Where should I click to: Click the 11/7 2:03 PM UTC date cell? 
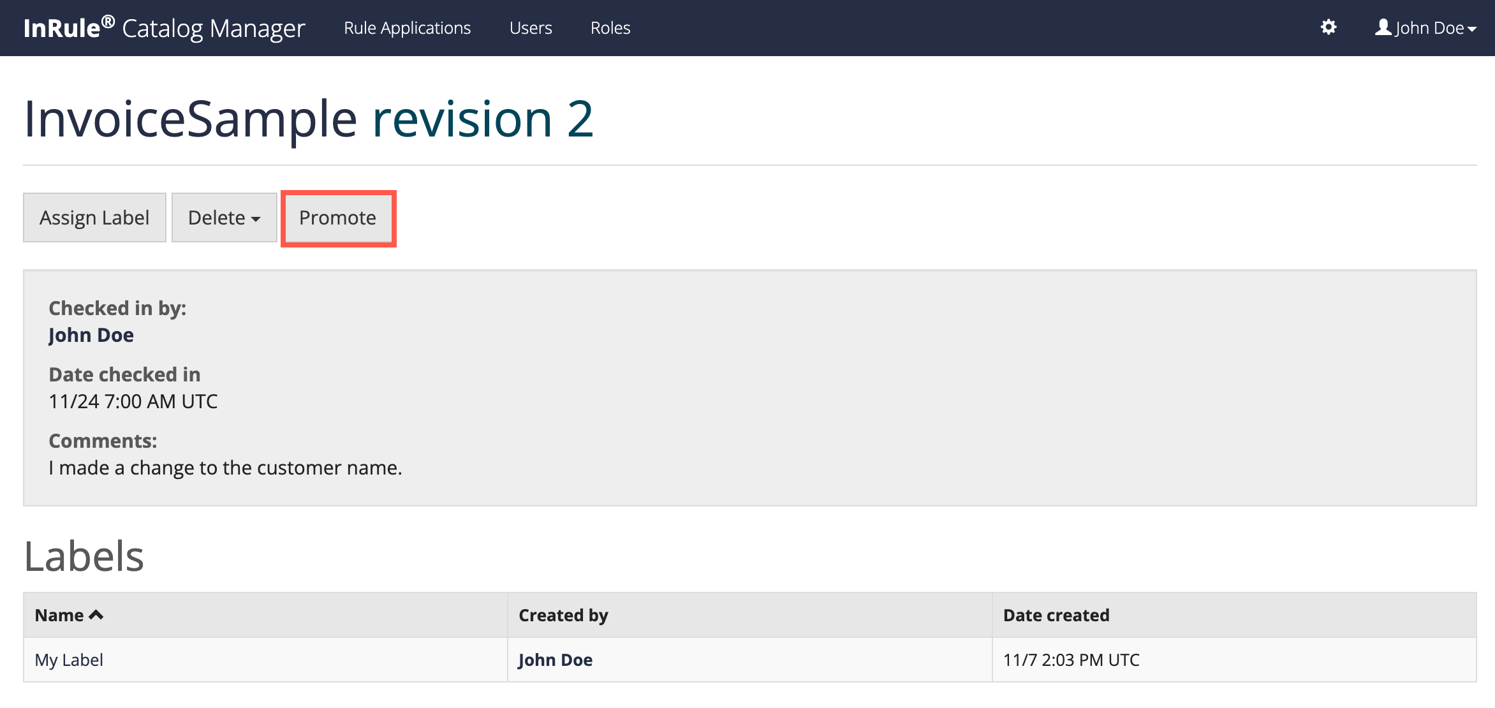tap(1071, 660)
